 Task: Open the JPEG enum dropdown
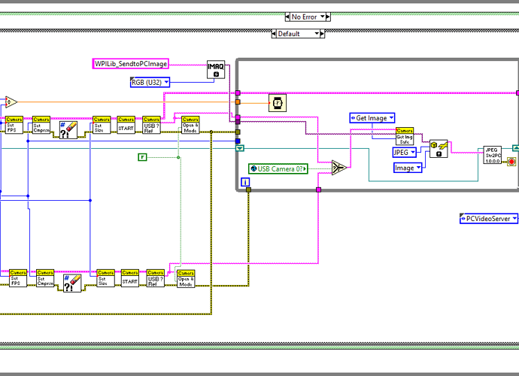click(x=404, y=152)
